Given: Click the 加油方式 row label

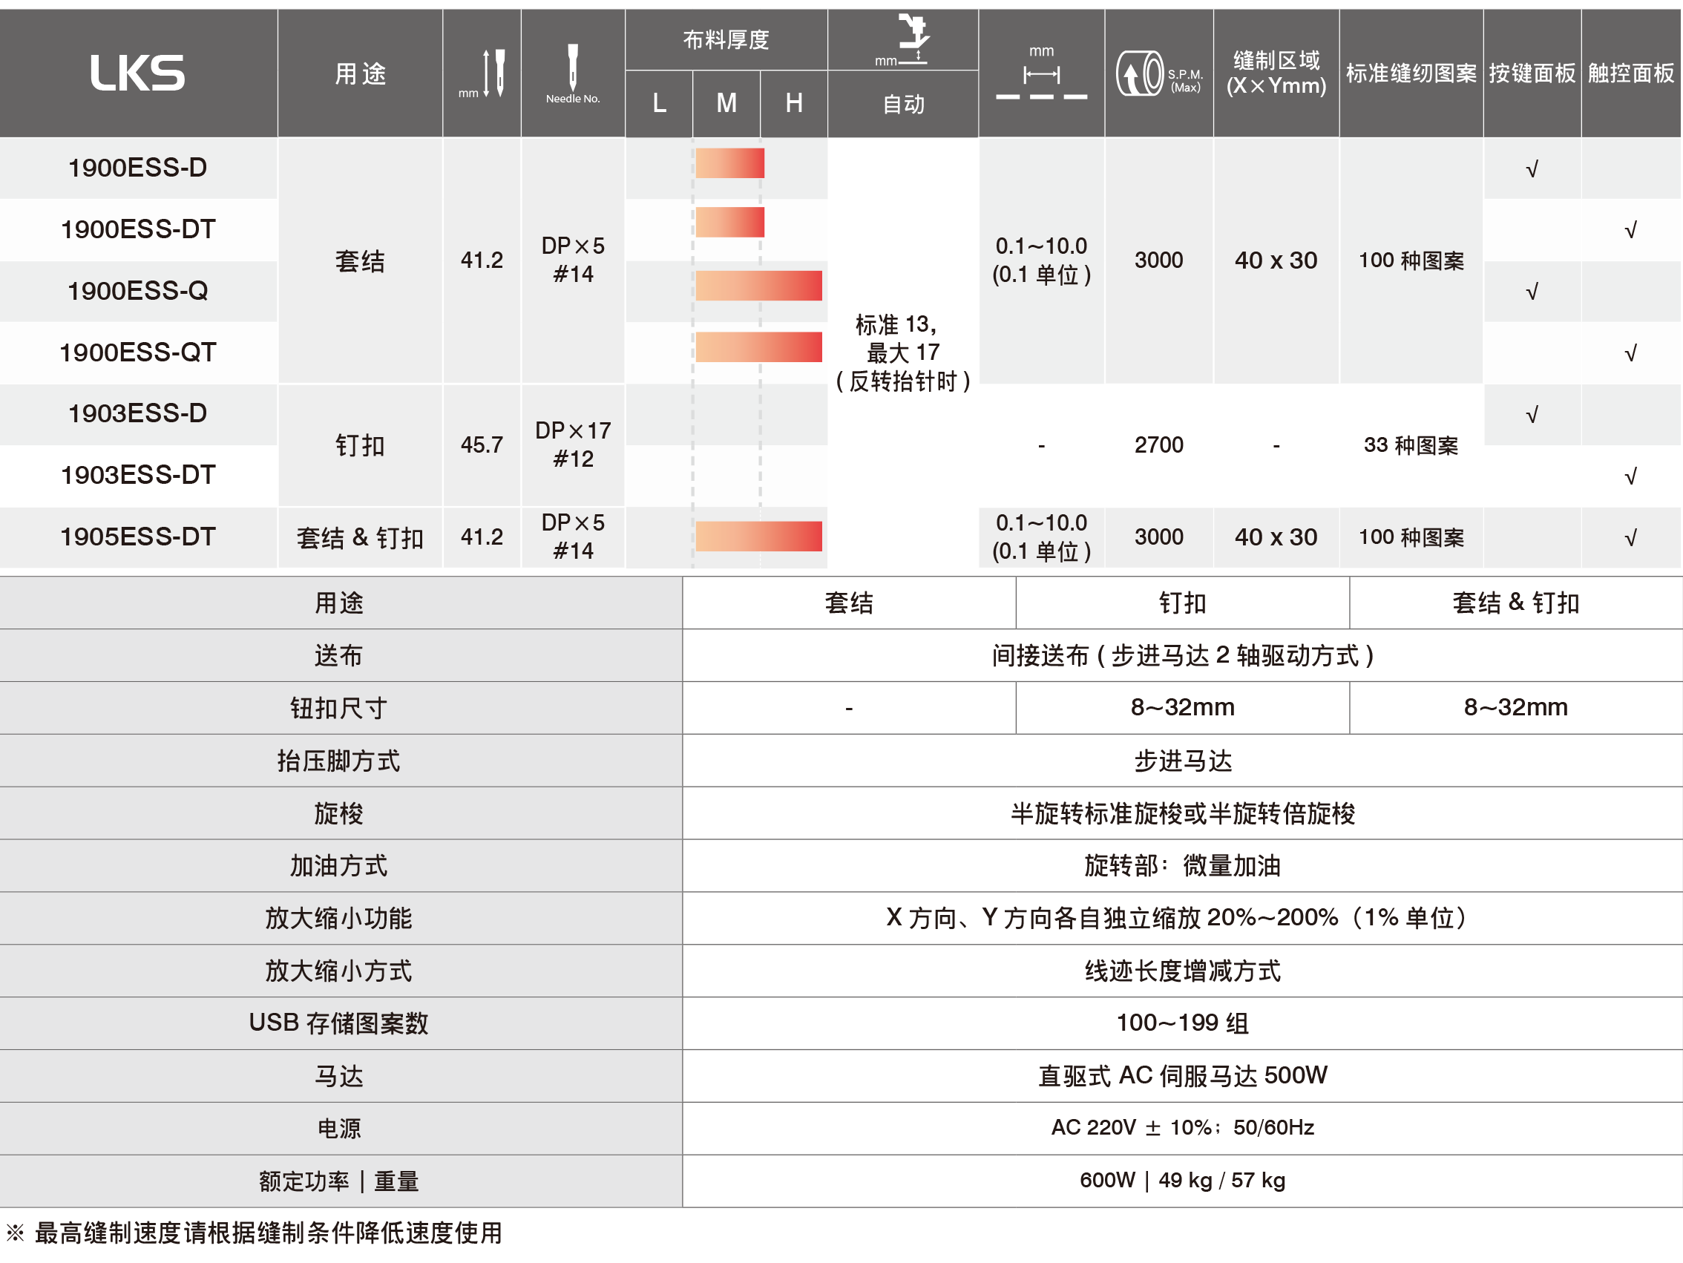Looking at the screenshot, I should (338, 865).
